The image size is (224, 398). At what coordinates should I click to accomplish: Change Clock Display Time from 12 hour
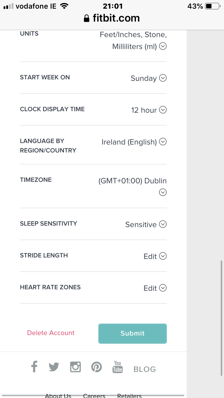(x=163, y=110)
